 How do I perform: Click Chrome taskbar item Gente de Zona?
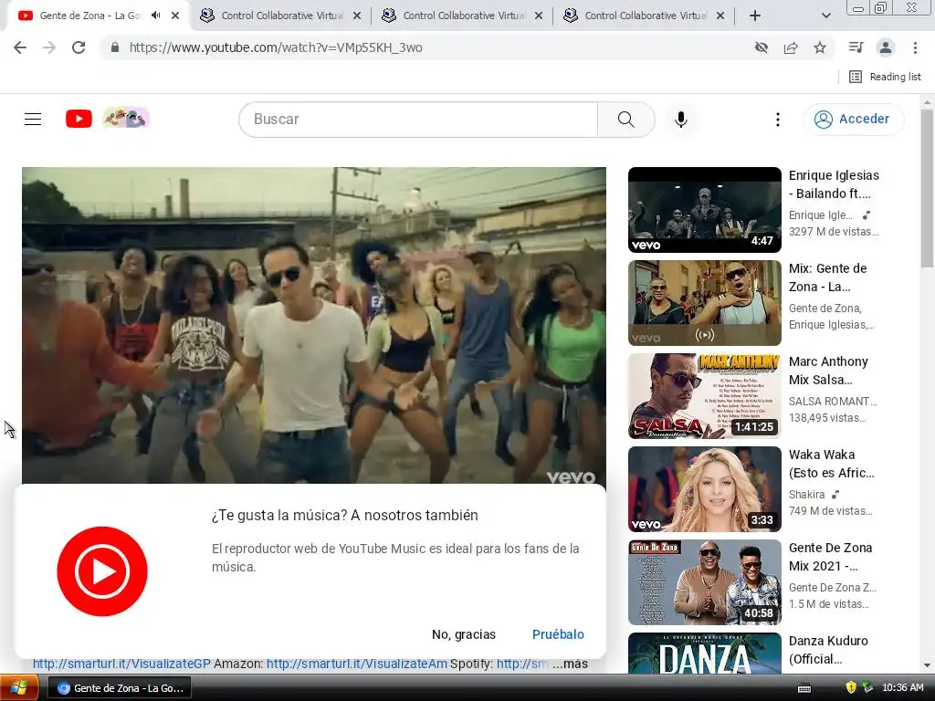[x=120, y=688]
